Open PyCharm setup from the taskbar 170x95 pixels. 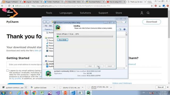click(x=88, y=93)
